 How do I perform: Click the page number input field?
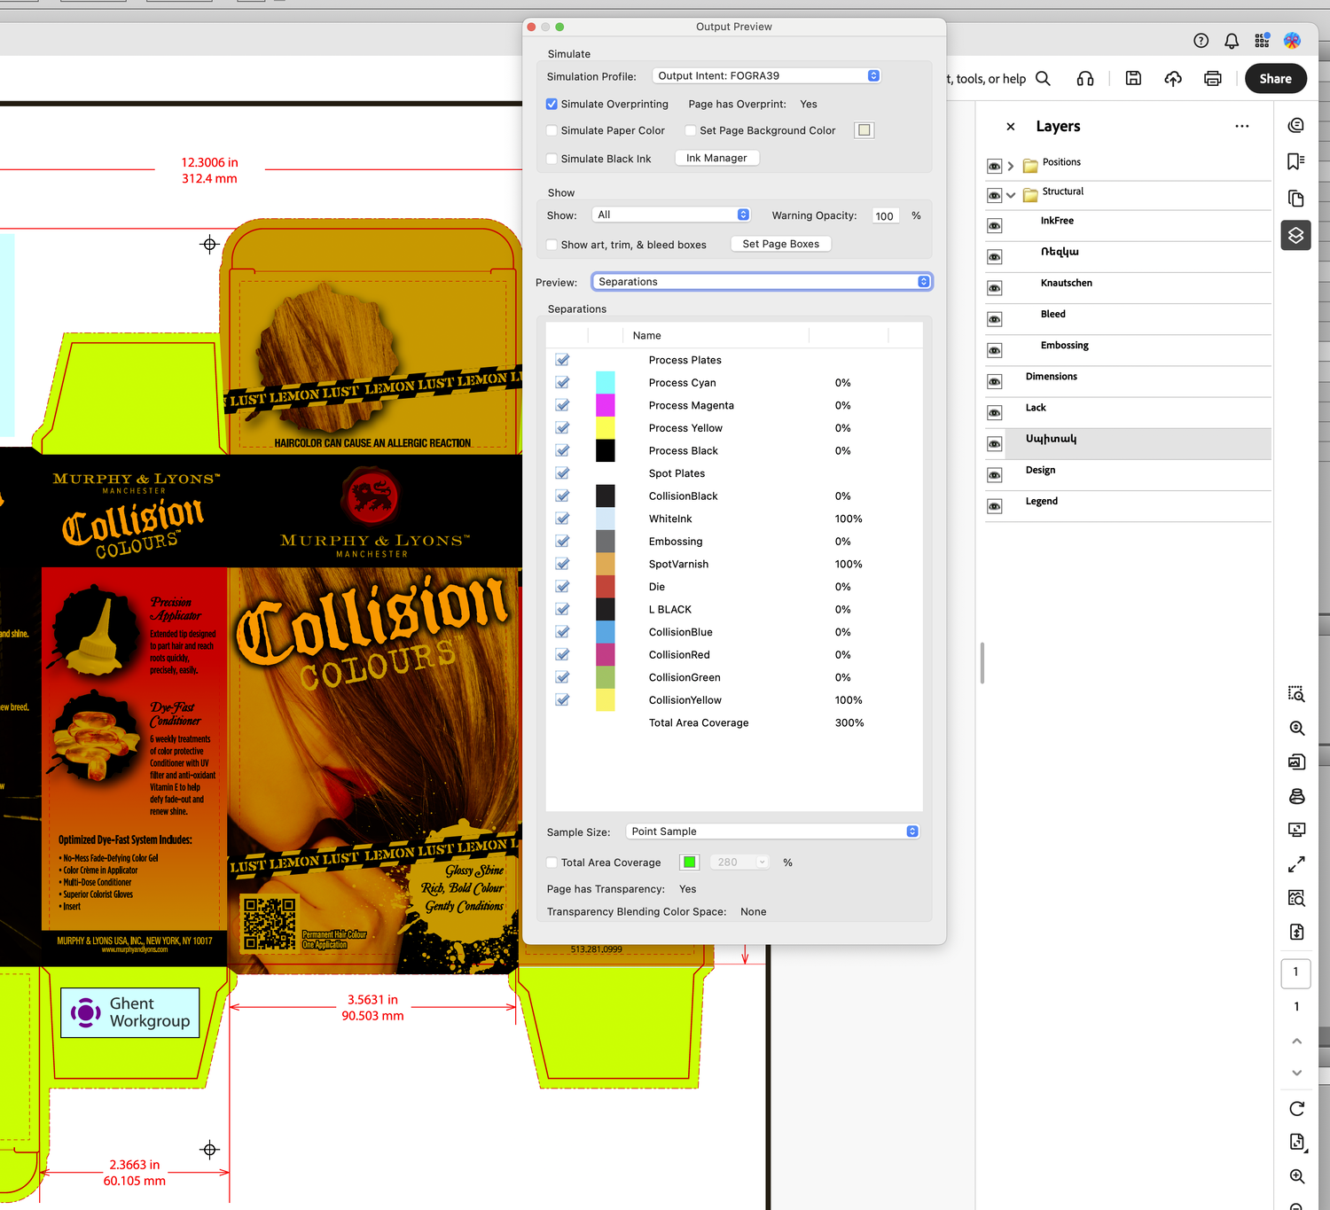(1295, 972)
